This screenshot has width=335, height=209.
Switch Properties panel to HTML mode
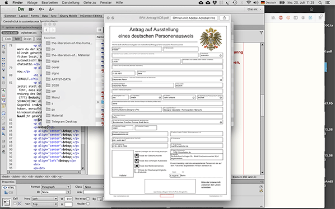coord(8,187)
